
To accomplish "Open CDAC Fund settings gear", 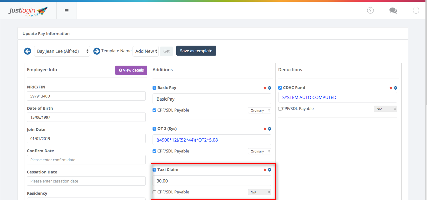I will coord(395,88).
